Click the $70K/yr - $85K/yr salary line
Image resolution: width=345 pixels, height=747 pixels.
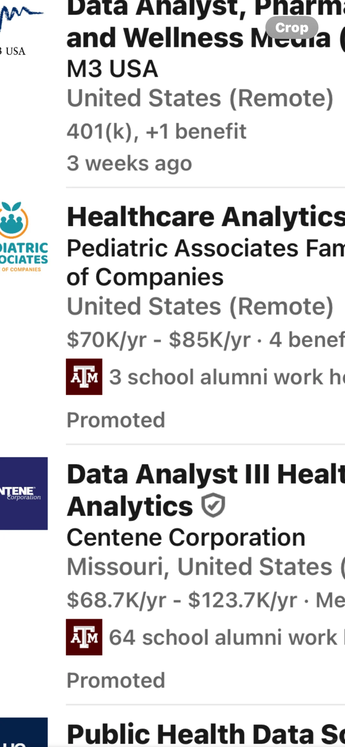(x=159, y=339)
